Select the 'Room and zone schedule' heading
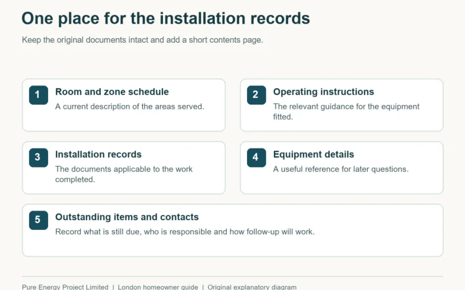This screenshot has height=290, width=465. click(112, 92)
